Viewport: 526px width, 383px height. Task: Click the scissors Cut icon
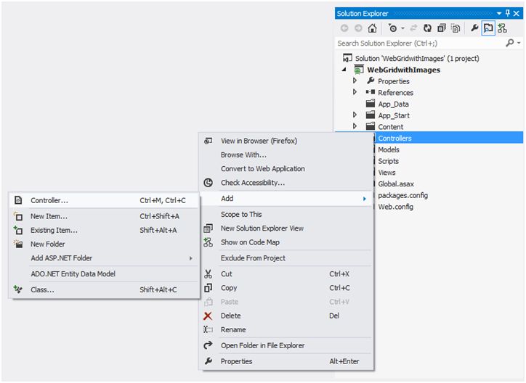tap(208, 274)
